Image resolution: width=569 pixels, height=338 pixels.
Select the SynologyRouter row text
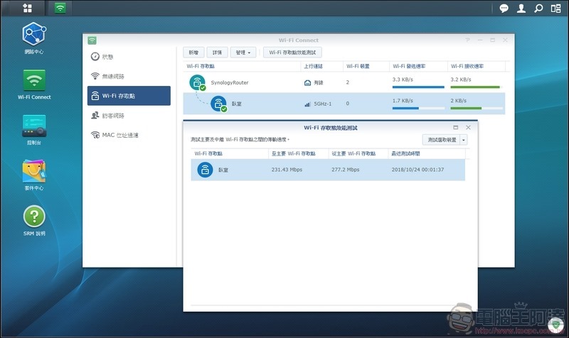[x=230, y=82]
